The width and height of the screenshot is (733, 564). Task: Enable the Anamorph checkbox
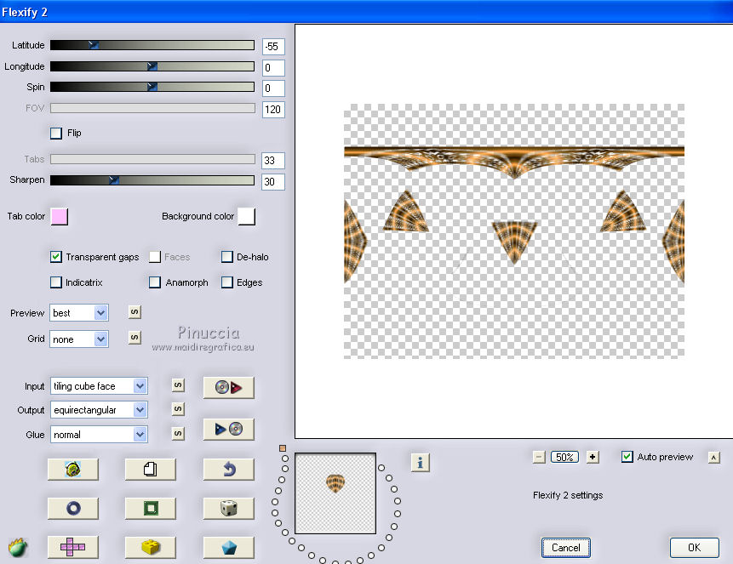click(155, 282)
